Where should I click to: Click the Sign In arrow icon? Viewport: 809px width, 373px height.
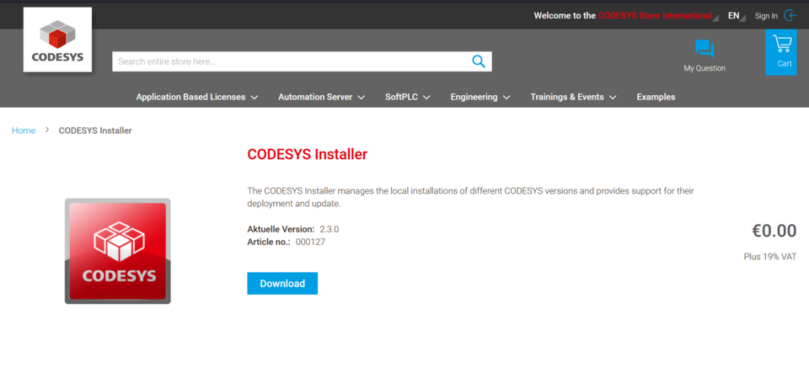[x=790, y=15]
